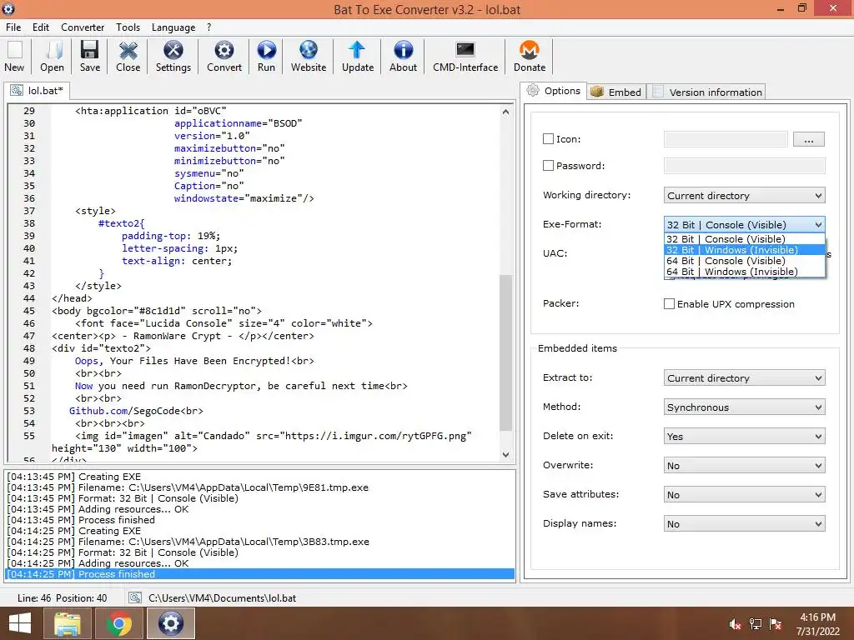
Task: Open Settings from the toolbar
Action: coord(173,56)
